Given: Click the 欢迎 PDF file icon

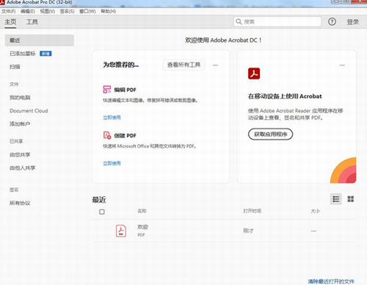Looking at the screenshot, I should click(121, 231).
